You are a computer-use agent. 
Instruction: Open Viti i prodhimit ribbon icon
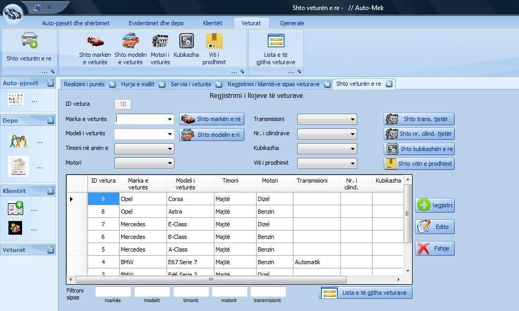coord(214,41)
